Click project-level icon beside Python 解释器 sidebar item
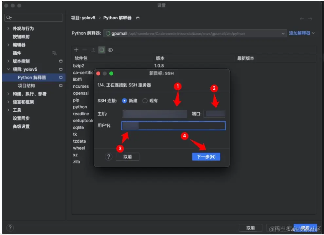Viewport: 324px width, 235px height. pyautogui.click(x=61, y=77)
